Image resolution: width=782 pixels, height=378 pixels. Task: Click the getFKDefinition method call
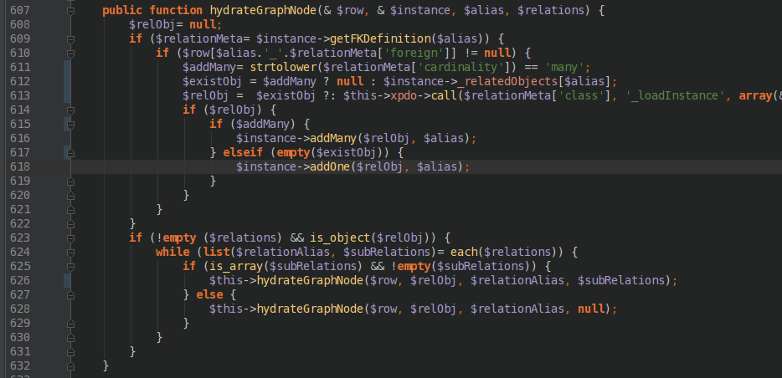coord(380,38)
